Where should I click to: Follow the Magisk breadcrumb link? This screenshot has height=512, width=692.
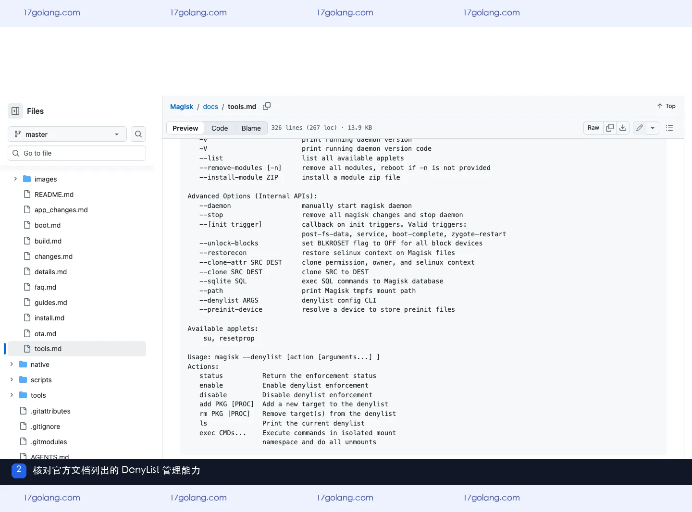182,107
